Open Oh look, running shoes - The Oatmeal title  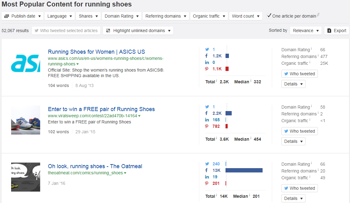coord(95,166)
